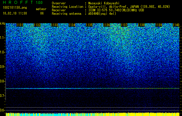This screenshot has width=182, height=116.
Task: Click the 1133 time marker
Action: [x=55, y=25]
